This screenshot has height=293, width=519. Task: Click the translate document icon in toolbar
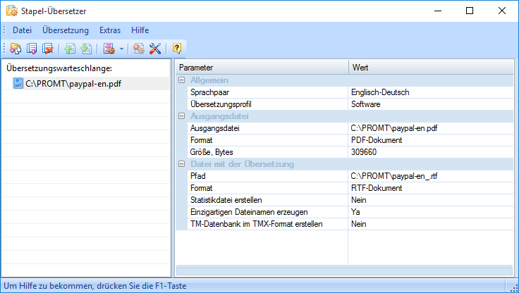[x=108, y=49]
